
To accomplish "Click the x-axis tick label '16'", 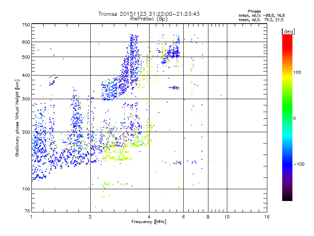I will click(x=267, y=217).
